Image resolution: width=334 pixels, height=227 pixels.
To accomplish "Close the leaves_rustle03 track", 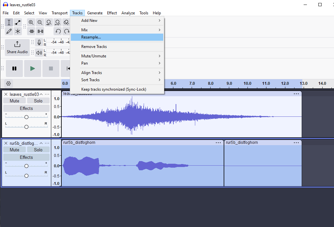I will (6, 94).
